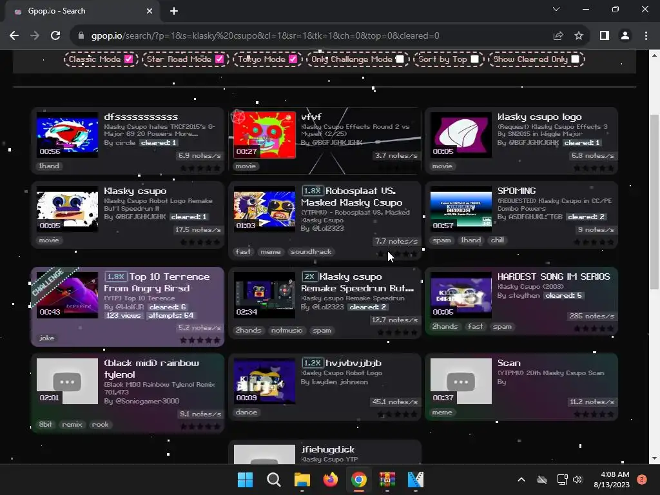This screenshot has height=495, width=660.
Task: Click the dance tag under hvjvbvjjbjb
Action: (247, 412)
